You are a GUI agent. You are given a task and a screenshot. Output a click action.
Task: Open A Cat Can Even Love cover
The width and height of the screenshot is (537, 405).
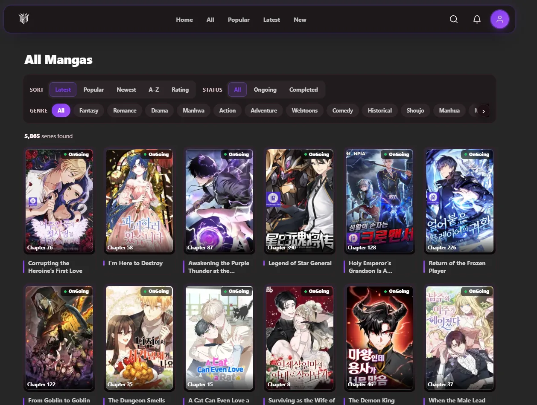(219, 338)
